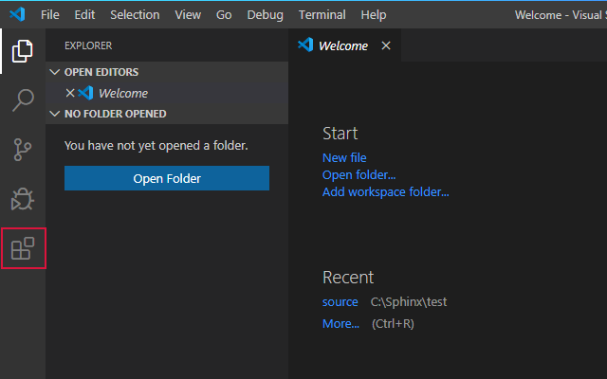Click the EXPLORER panel title
The image size is (607, 379).
(88, 45)
